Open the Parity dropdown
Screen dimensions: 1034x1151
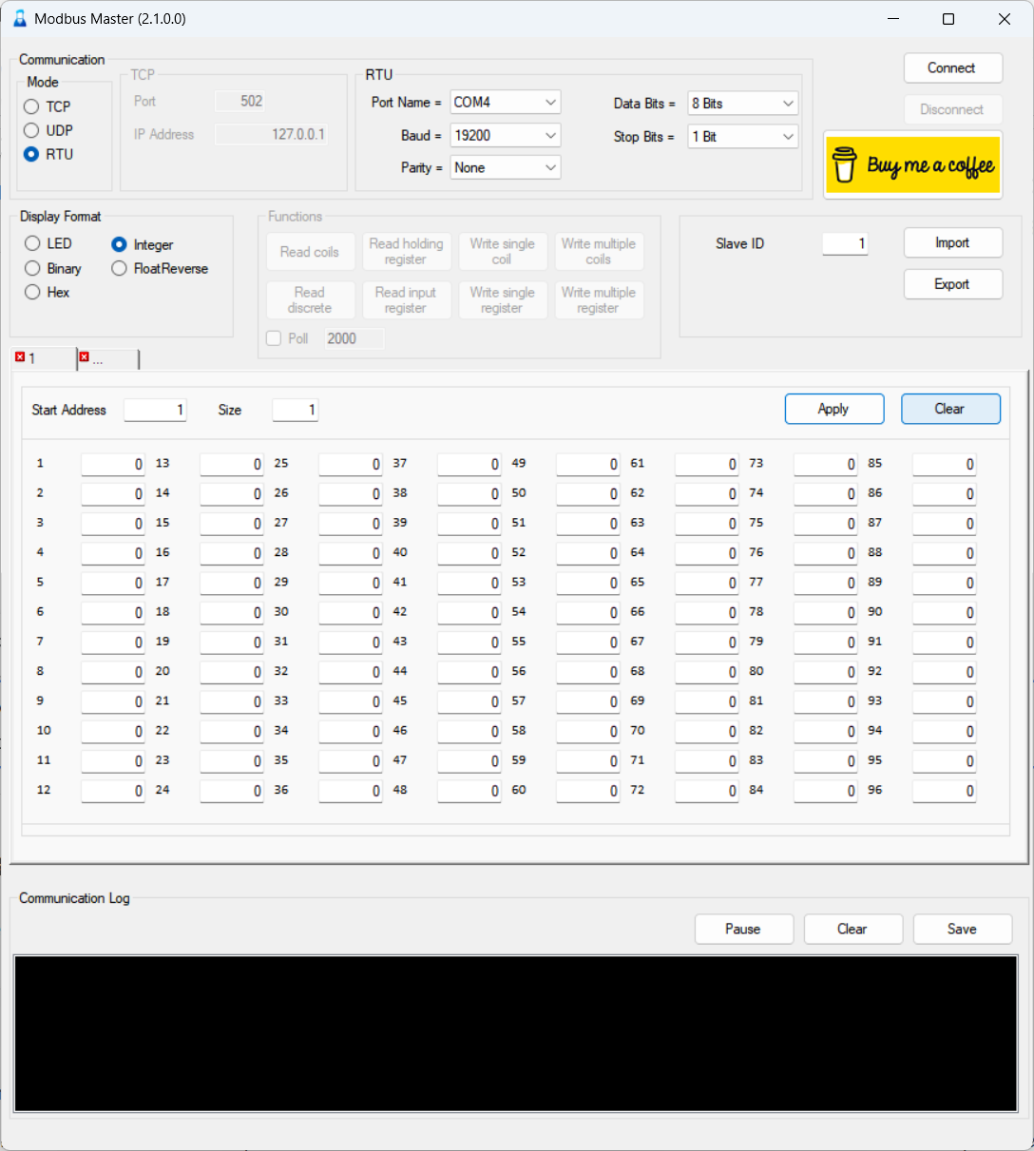(x=505, y=167)
